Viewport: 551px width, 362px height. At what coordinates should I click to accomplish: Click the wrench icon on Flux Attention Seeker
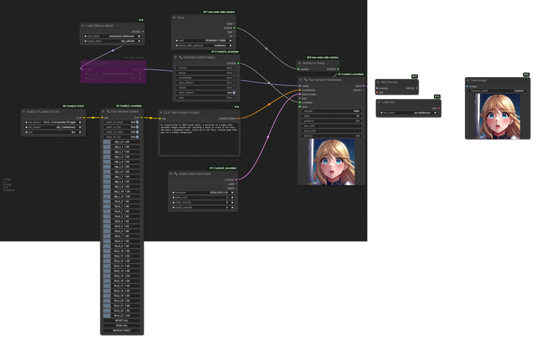pos(107,111)
